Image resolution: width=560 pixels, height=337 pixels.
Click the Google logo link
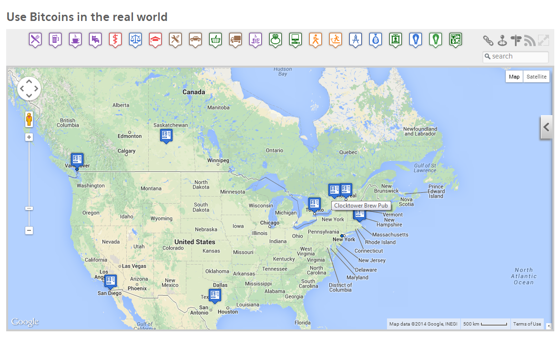[25, 322]
